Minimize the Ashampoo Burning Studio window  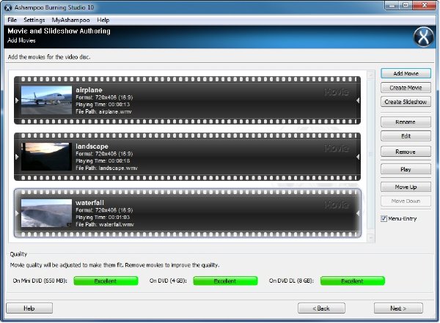[392, 5]
